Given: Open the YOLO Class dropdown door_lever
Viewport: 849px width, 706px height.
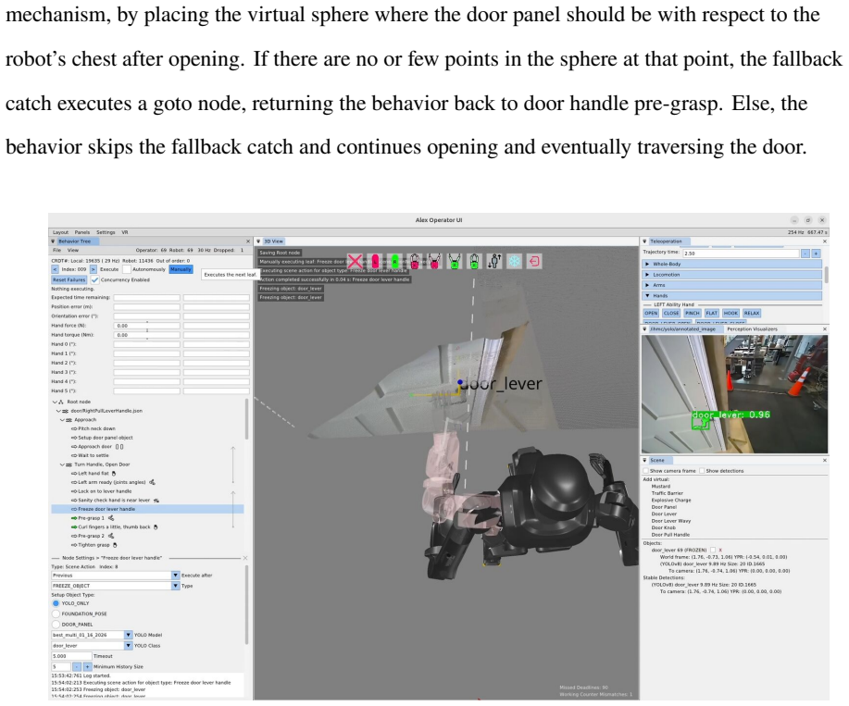Looking at the screenshot, I should [92, 646].
